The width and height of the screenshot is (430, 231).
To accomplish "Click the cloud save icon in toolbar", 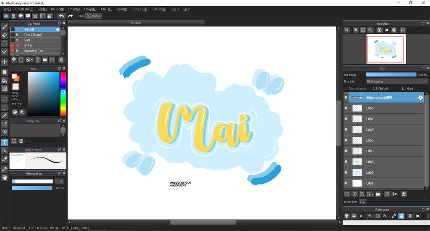I will click(6, 16).
